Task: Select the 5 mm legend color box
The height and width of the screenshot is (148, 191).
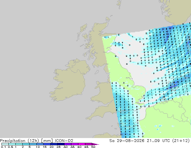Action: (33, 144)
